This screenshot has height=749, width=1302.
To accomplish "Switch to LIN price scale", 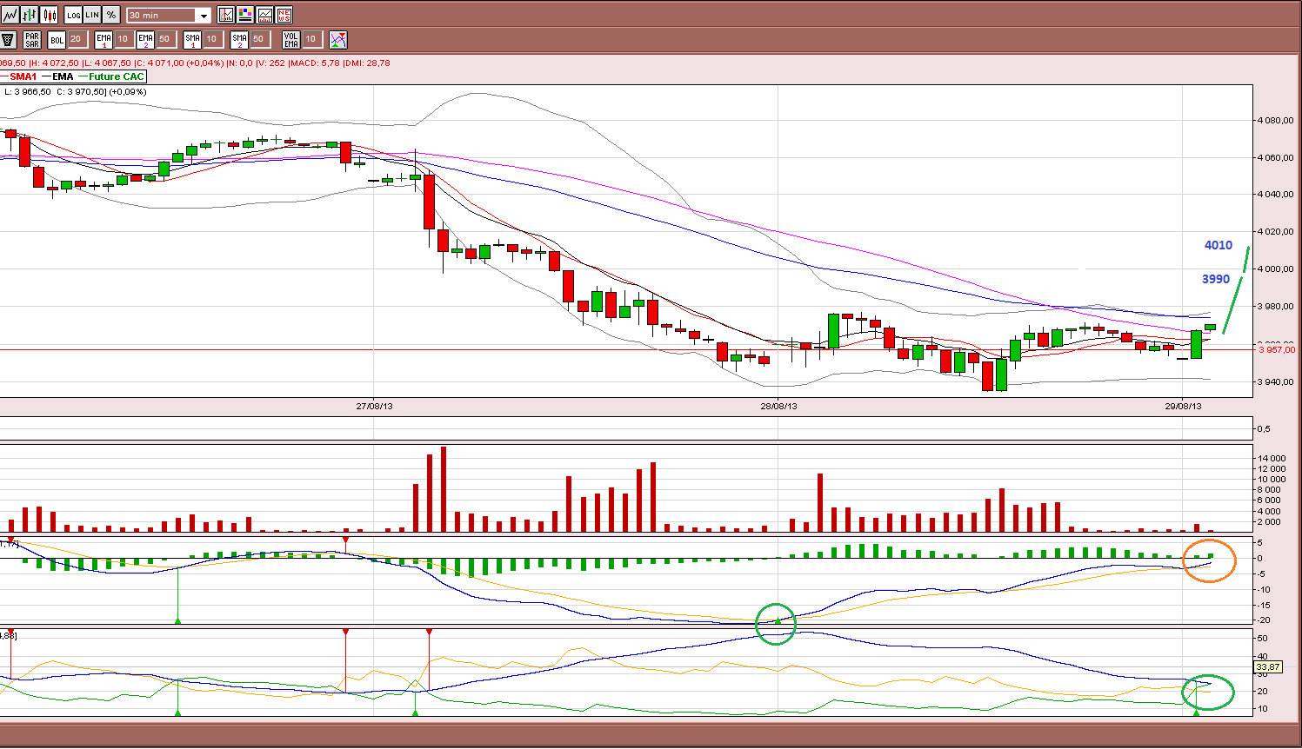I will tap(92, 15).
